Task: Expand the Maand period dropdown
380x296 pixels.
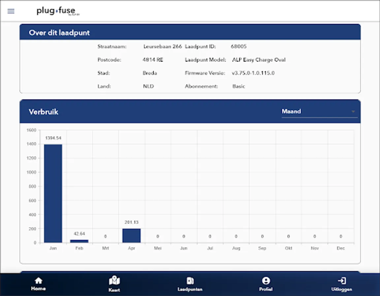Action: (x=319, y=111)
